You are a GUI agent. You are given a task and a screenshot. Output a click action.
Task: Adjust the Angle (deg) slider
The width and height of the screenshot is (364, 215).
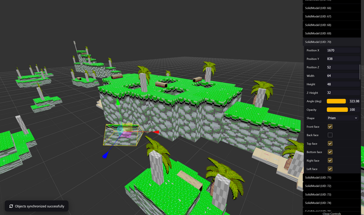[x=336, y=101]
